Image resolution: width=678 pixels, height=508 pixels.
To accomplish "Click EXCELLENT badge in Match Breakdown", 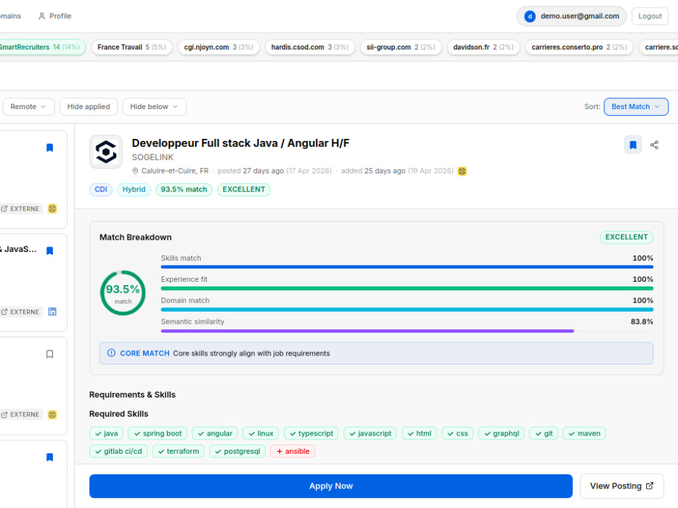I will [x=626, y=237].
